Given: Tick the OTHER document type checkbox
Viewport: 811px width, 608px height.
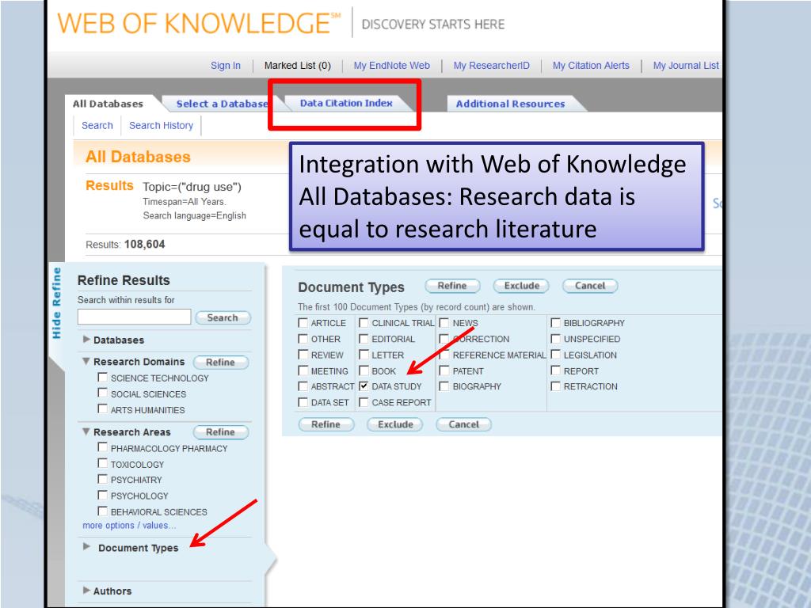Looking at the screenshot, I should tap(303, 339).
